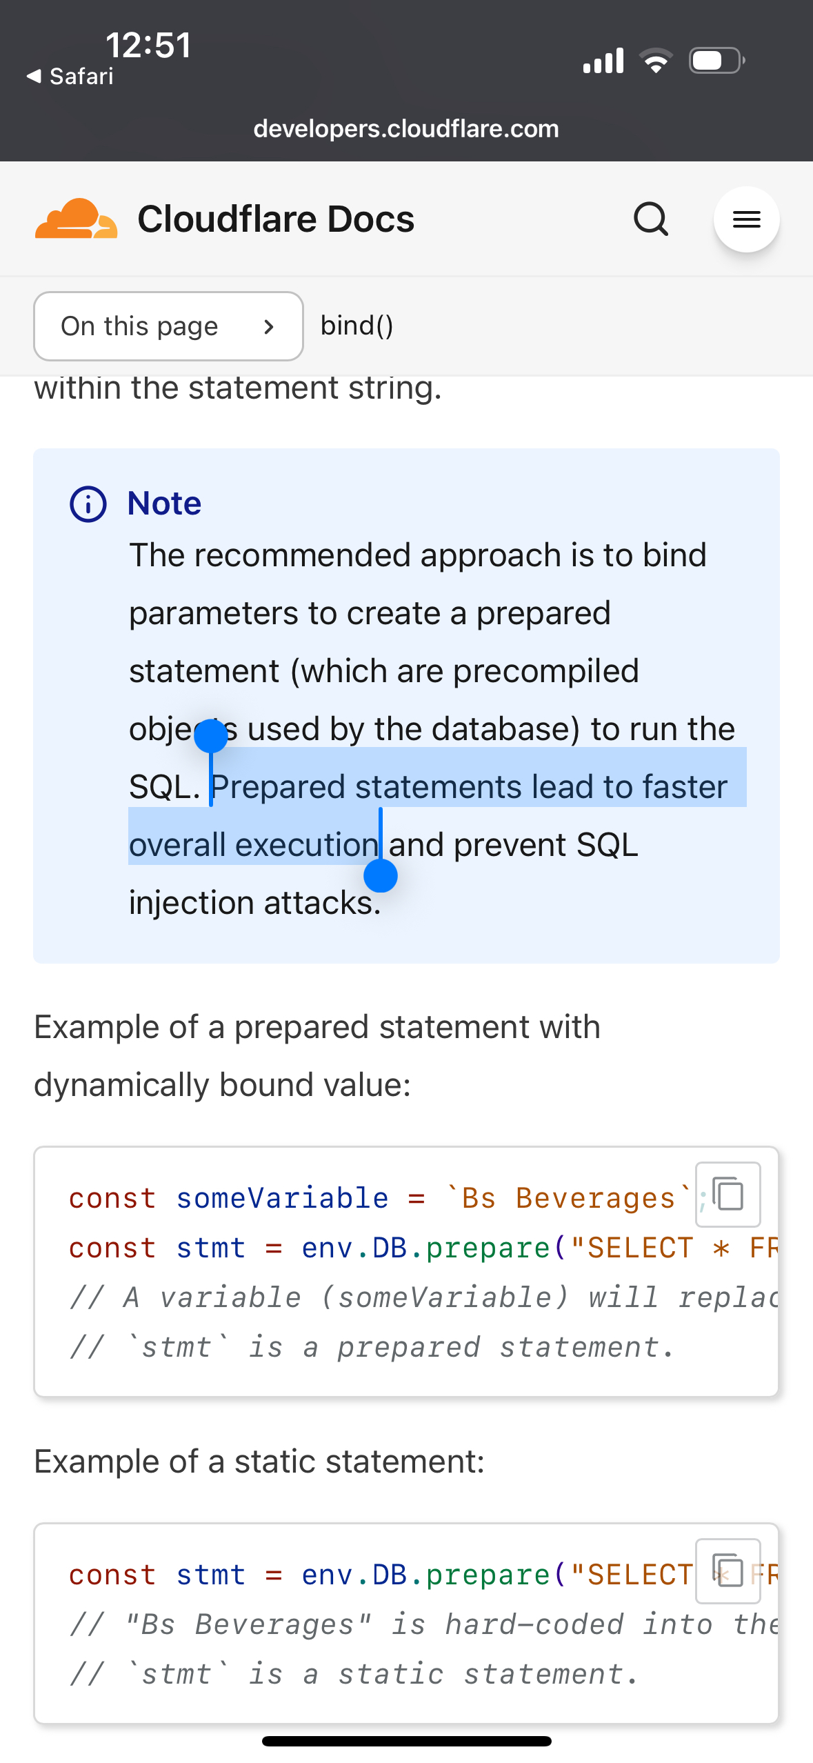
Task: Open the search magnifier icon
Action: 651,219
